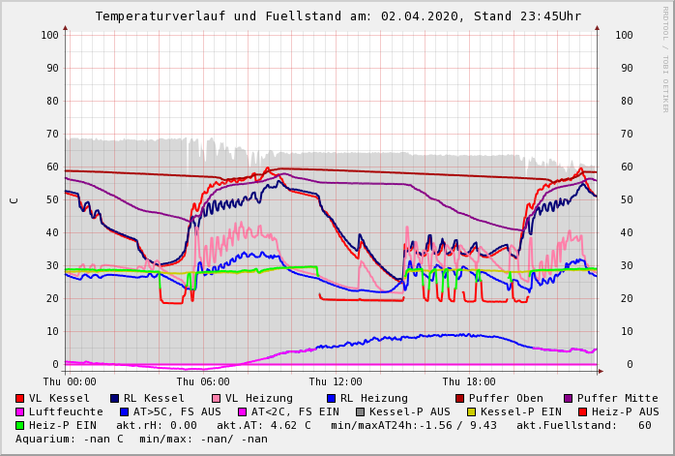Click the blue AT>5C, FS AUS swatch
Screen dimensions: 675x456
[x=124, y=411]
